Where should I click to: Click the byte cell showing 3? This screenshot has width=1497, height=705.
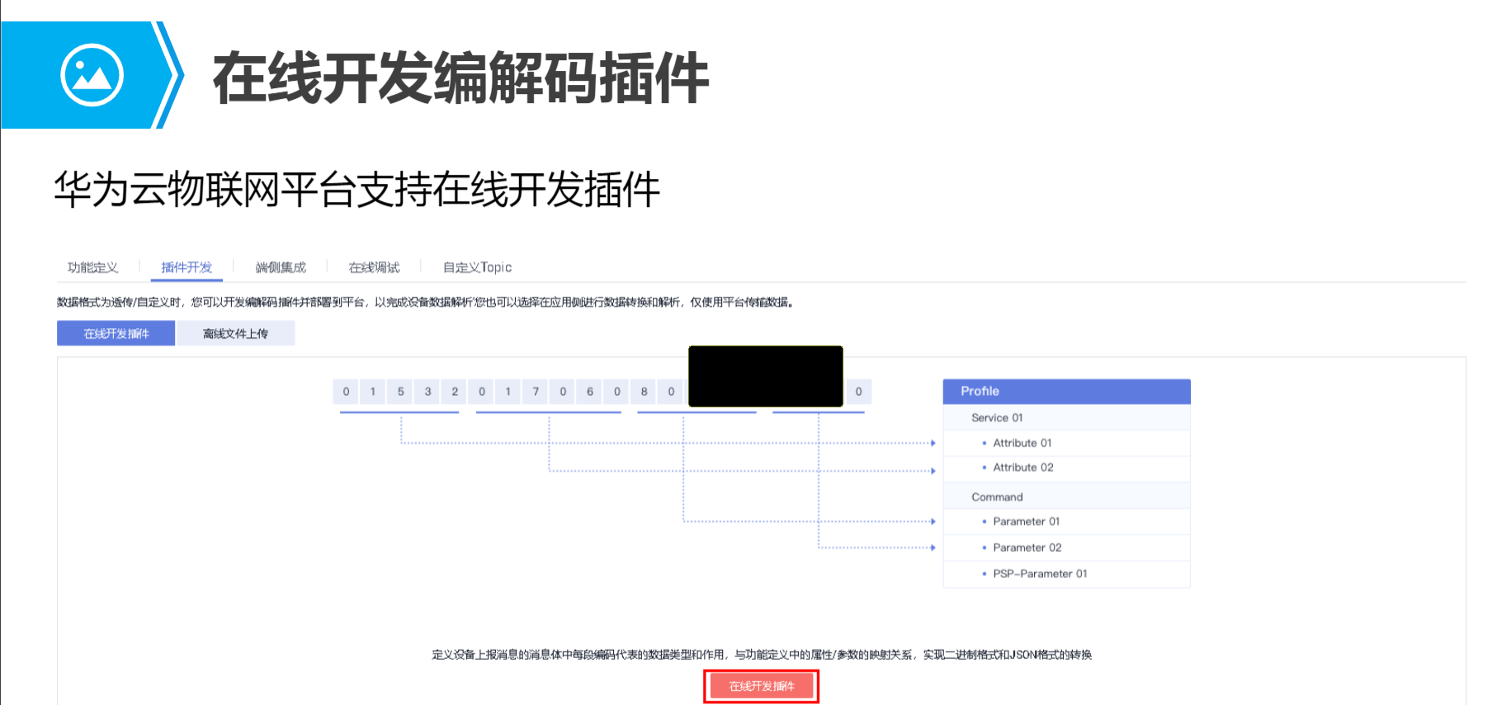point(427,392)
